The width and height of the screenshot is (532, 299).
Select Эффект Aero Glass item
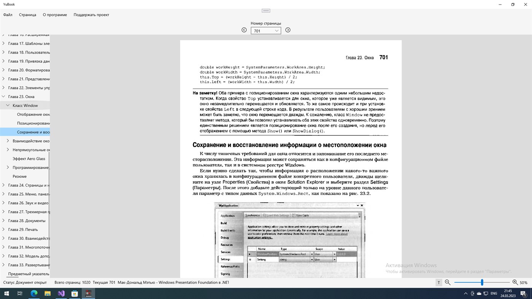point(29,159)
